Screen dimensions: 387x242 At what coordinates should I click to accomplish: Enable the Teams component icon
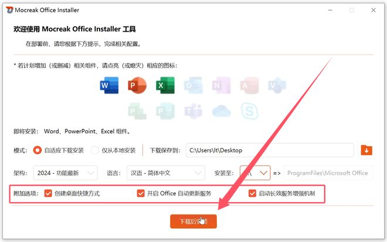193,111
